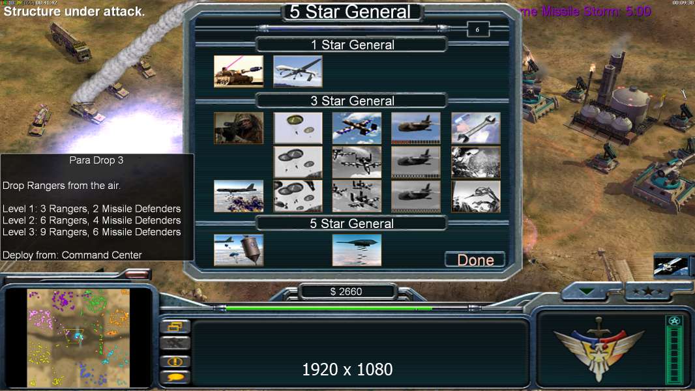Expand the green arrow dropdown panel
The width and height of the screenshot is (695, 391).
(x=586, y=291)
